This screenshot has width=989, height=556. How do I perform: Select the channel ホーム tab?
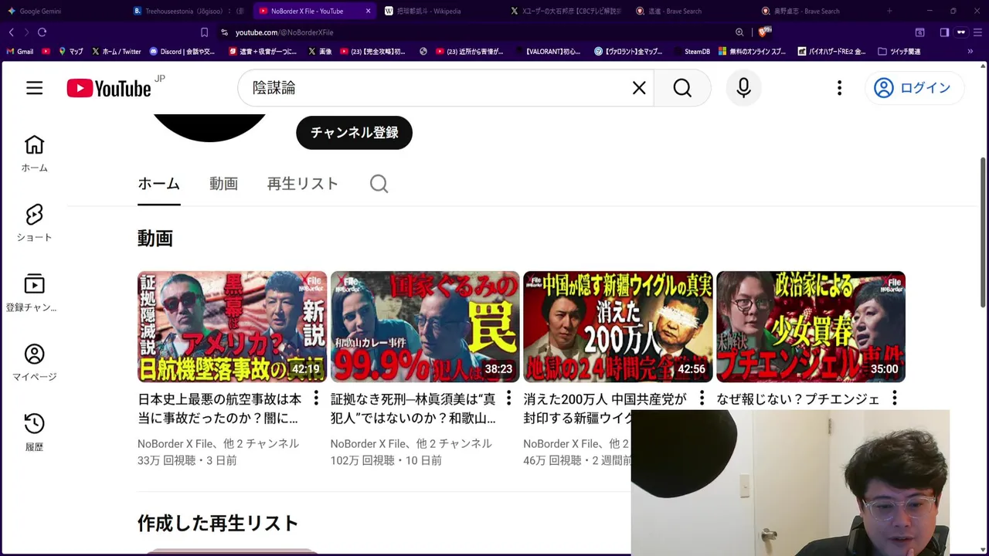click(x=159, y=184)
